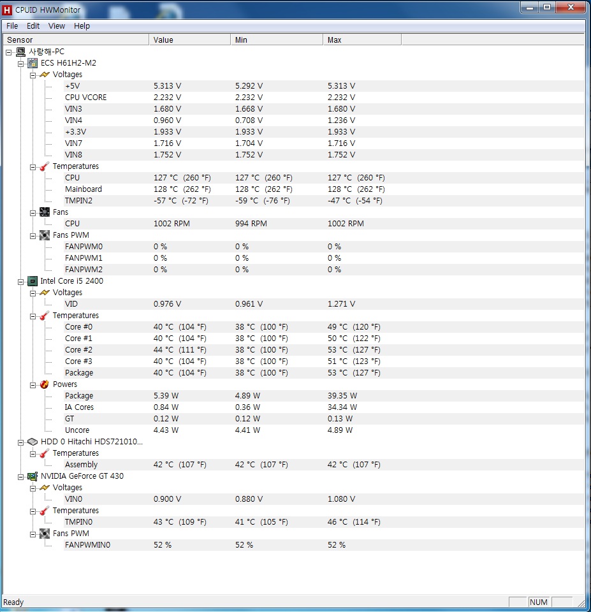Select the TMPIN2 temperature row
591x612 pixels.
pyautogui.click(x=324, y=201)
